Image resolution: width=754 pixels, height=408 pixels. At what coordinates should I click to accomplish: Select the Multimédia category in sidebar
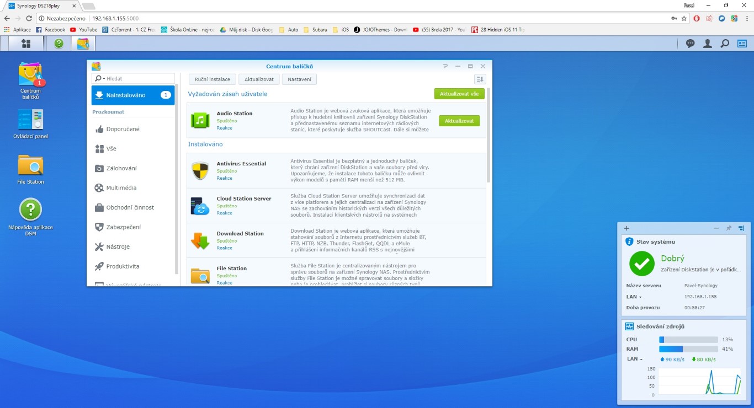121,188
